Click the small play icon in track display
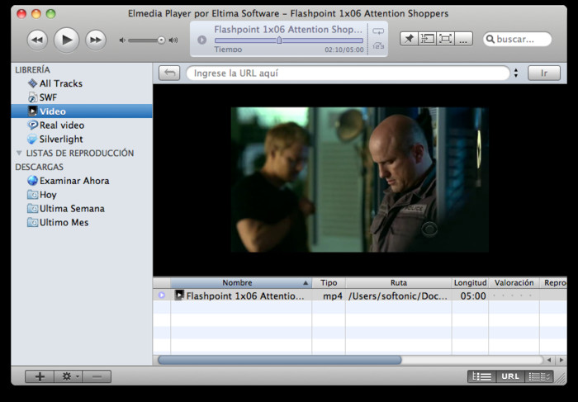The image size is (578, 402). click(x=201, y=40)
